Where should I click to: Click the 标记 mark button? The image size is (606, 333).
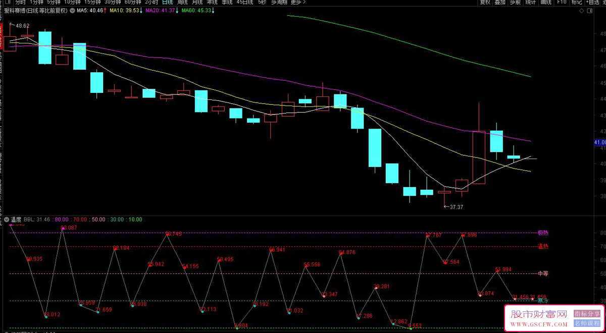[x=577, y=3]
